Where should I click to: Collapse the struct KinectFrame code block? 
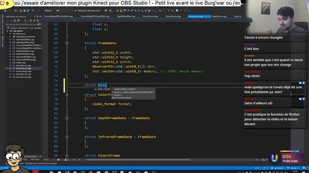(x=67, y=156)
